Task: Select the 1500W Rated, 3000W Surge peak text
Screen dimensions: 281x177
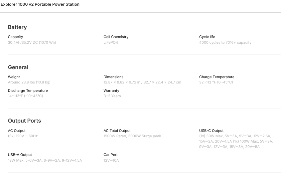Action: click(132, 136)
